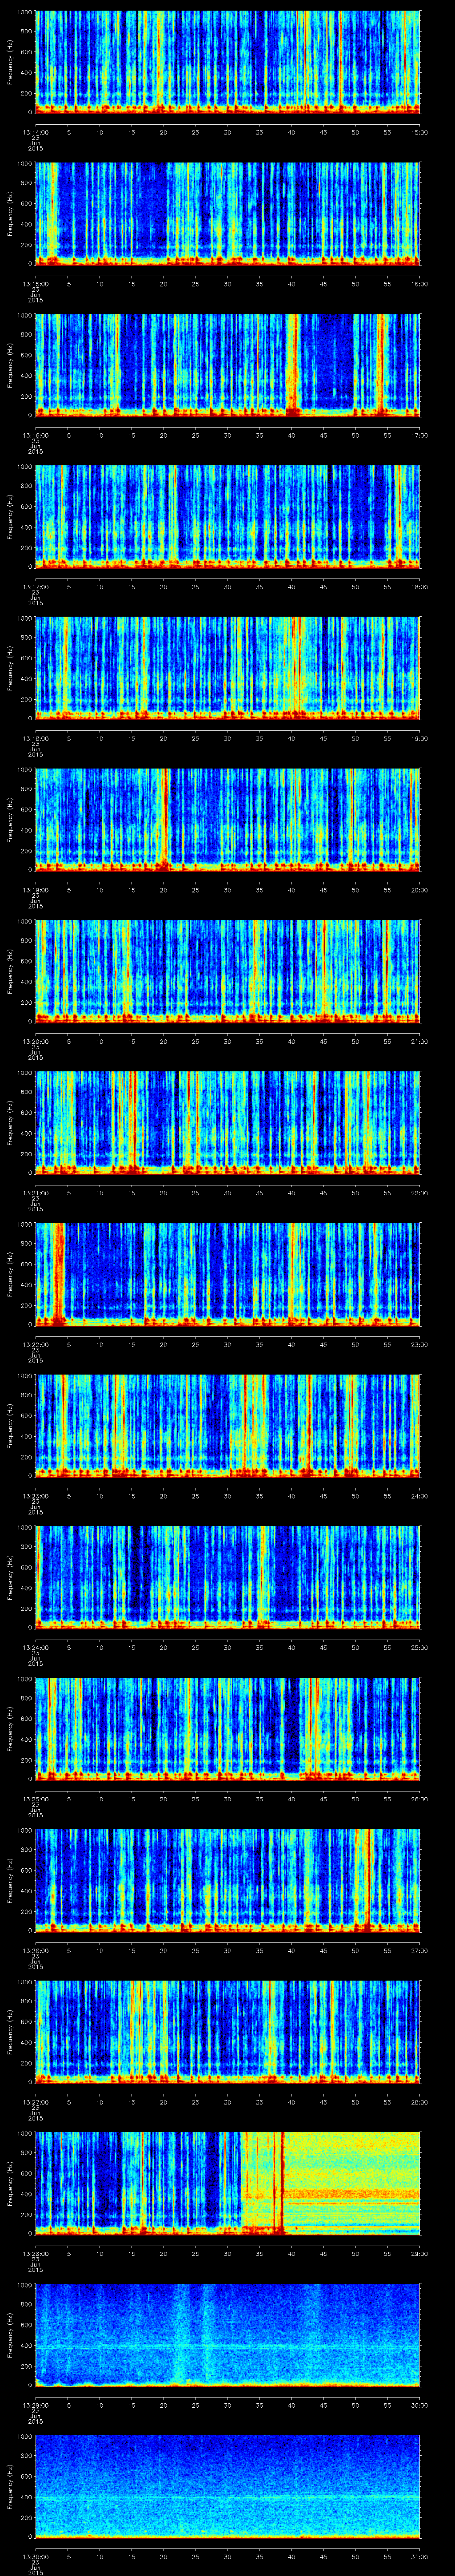The image size is (455, 2576).
Task: Click the 13:15:00 start time label
Action: pyautogui.click(x=35, y=284)
